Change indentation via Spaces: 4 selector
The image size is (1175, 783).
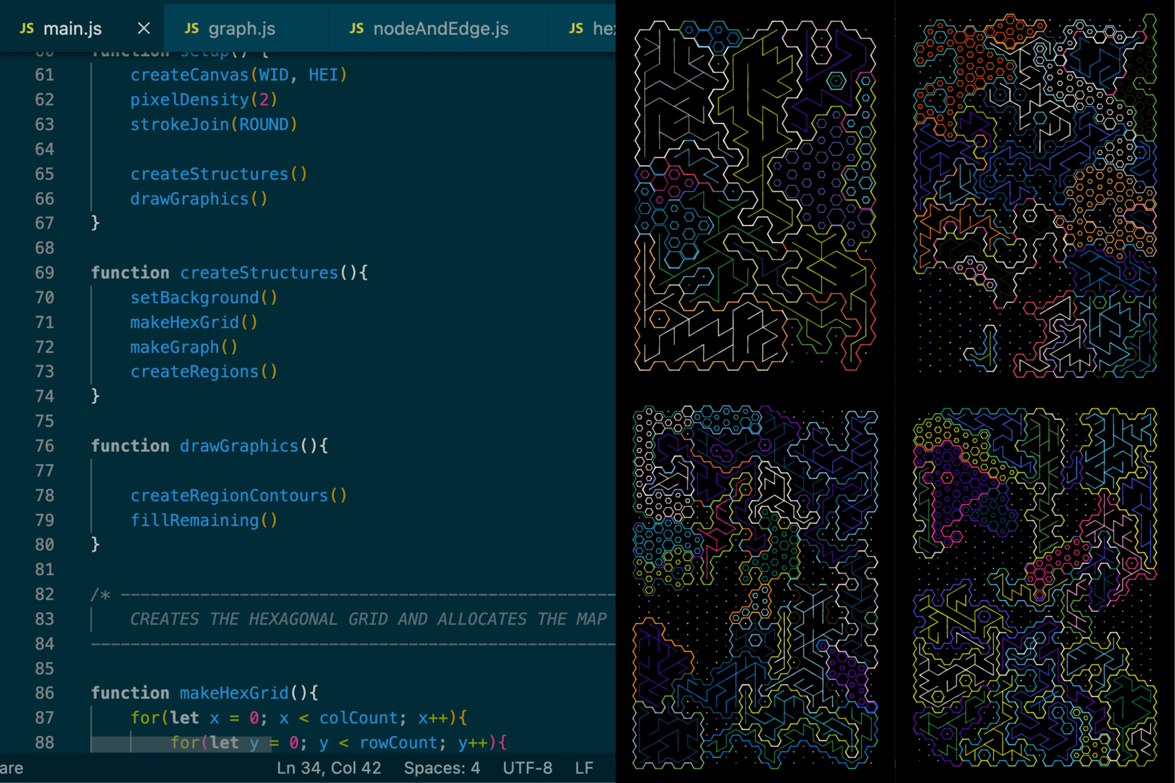tap(442, 768)
